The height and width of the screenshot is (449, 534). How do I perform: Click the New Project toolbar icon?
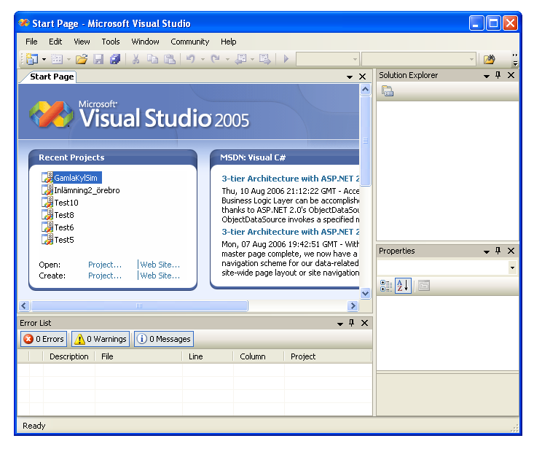pos(32,59)
